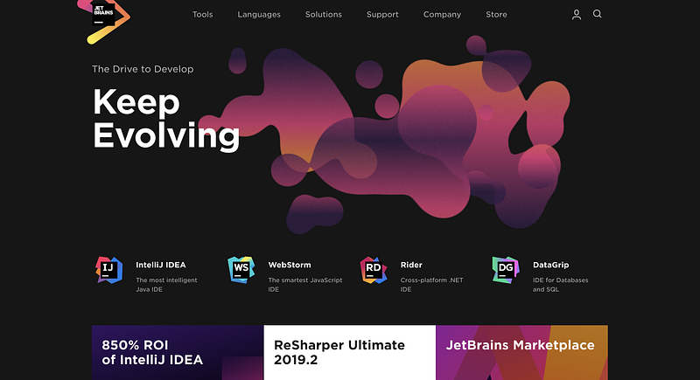This screenshot has width=700, height=380.
Task: Open the account profile icon
Action: (x=577, y=15)
